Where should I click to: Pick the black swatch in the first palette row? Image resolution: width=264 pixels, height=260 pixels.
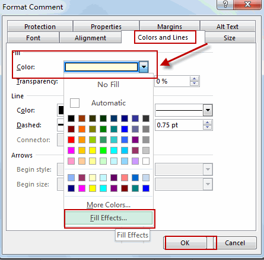click(71, 118)
